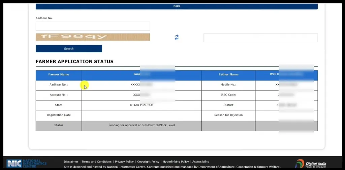The height and width of the screenshot is (170, 345).
Task: Open the Accessibility link
Action: [x=201, y=162]
